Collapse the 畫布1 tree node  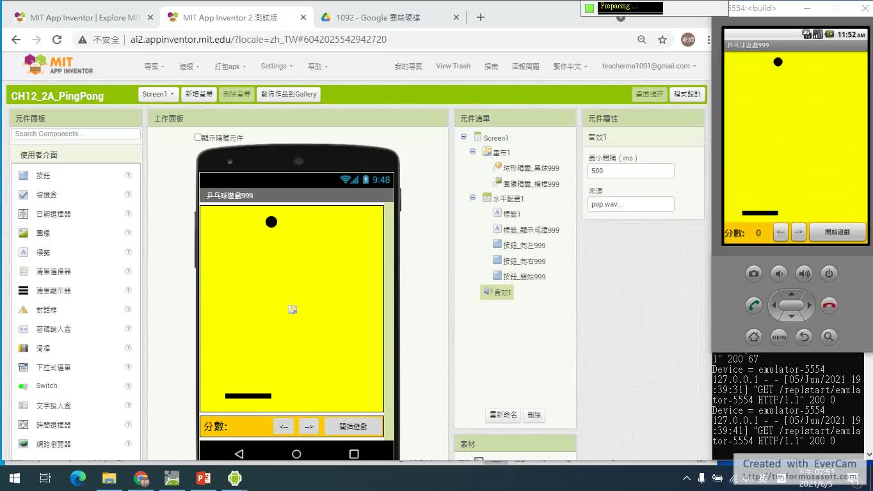472,152
